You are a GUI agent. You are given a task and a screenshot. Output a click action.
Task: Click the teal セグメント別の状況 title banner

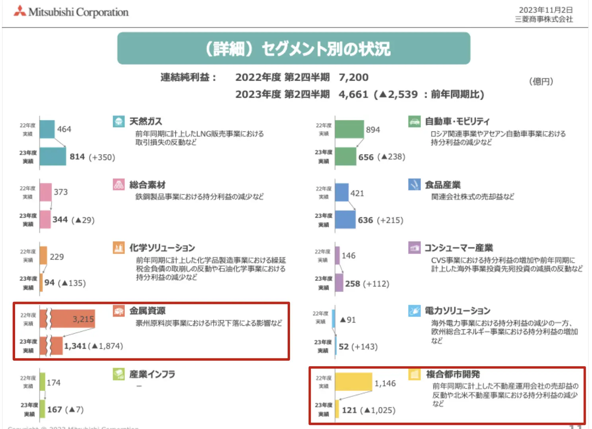tap(294, 48)
